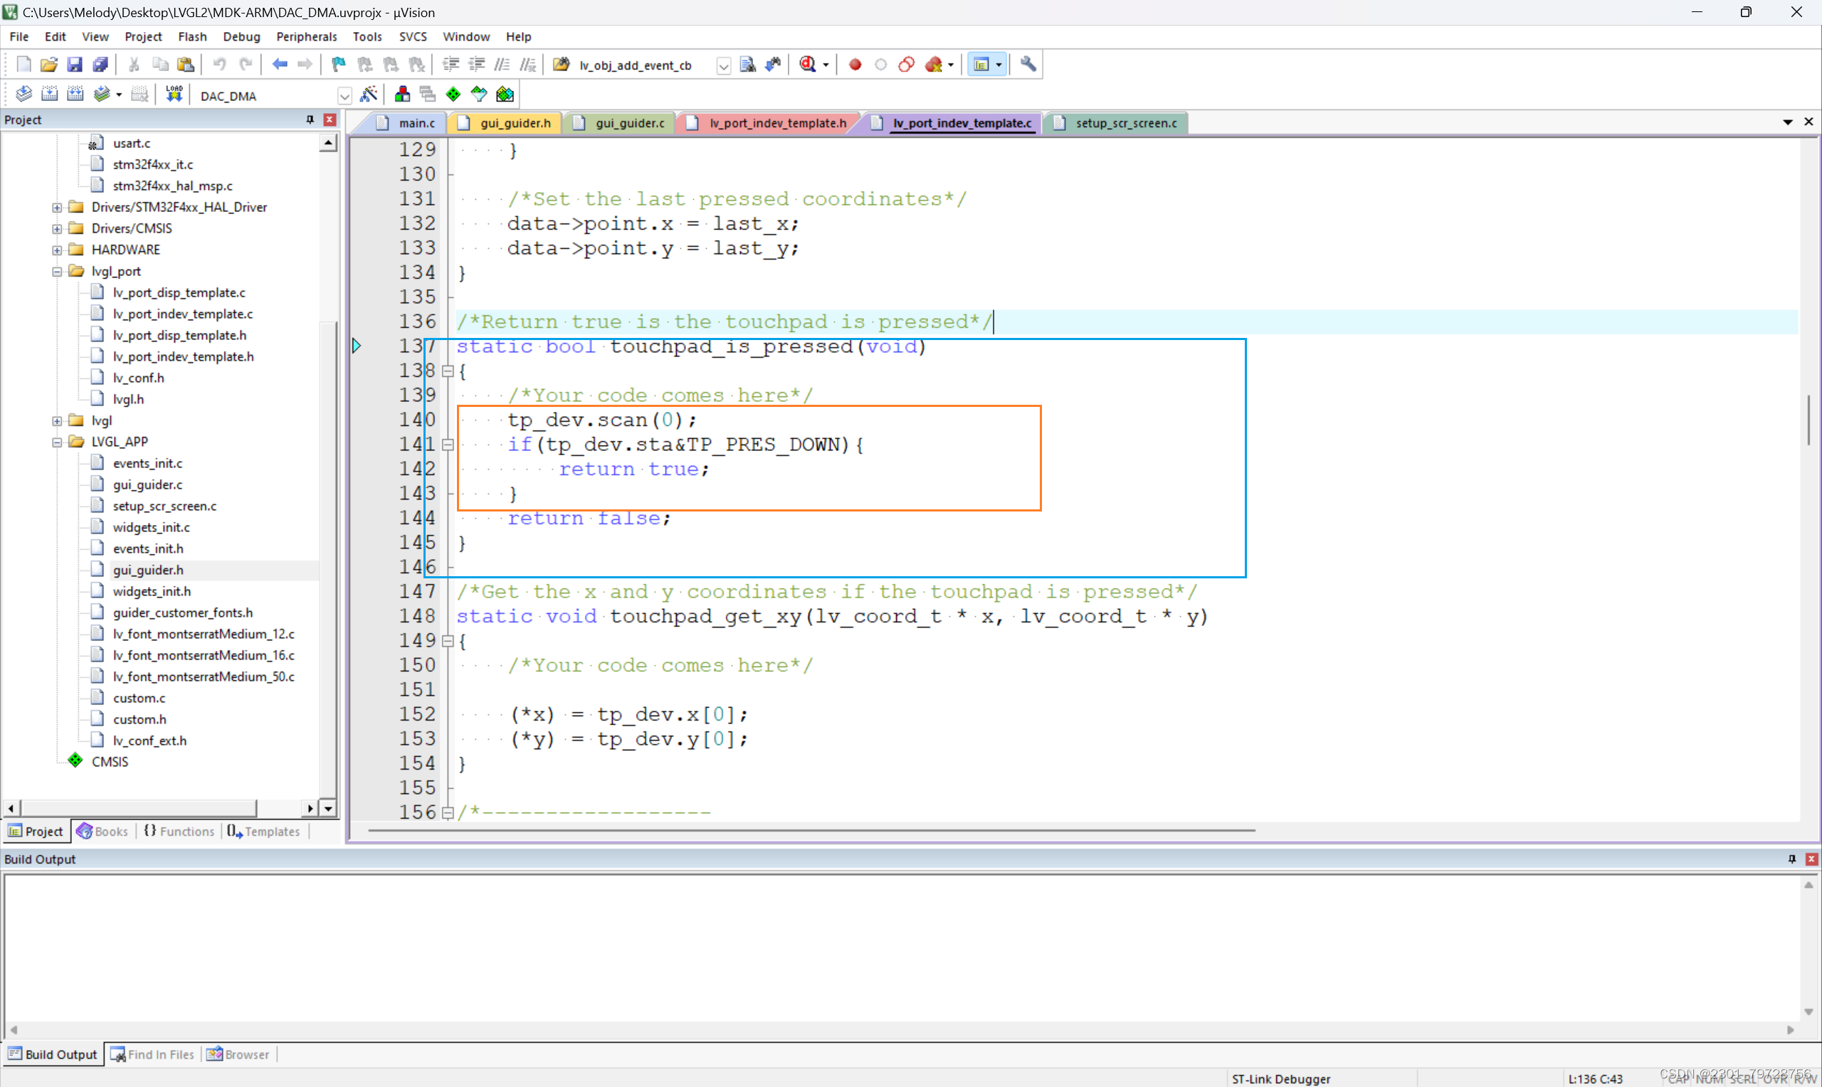
Task: Click the editor horizontal scrollbar
Action: [806, 830]
